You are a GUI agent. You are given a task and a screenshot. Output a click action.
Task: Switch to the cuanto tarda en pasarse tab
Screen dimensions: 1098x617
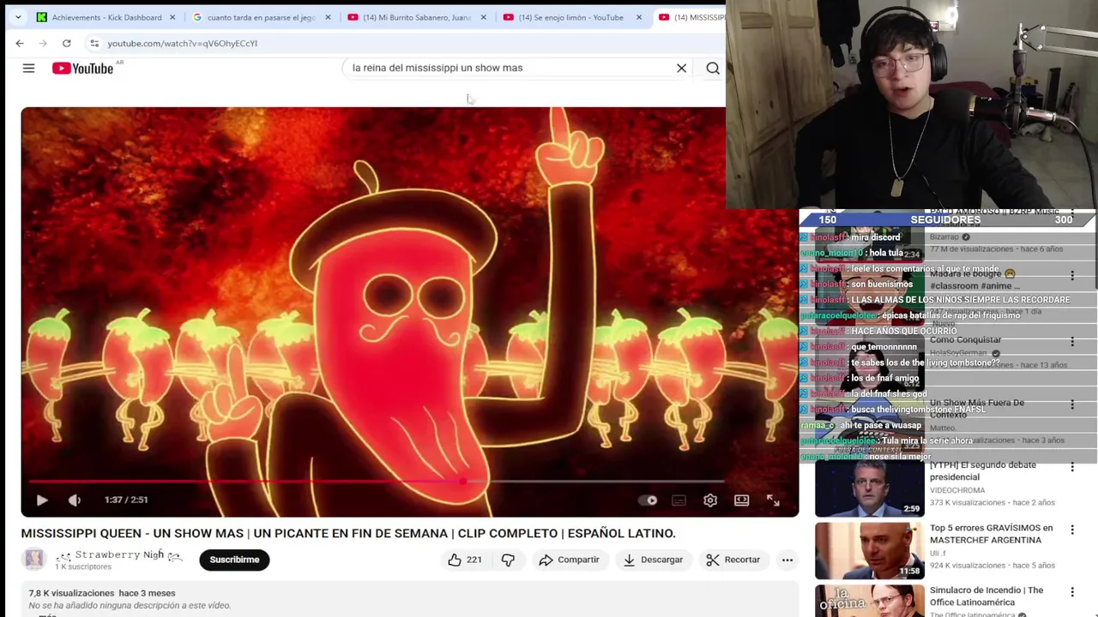(x=262, y=17)
